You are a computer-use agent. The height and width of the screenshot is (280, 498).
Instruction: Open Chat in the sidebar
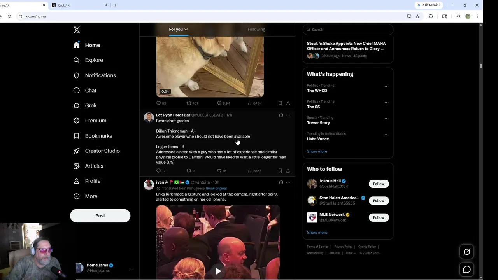point(85,91)
